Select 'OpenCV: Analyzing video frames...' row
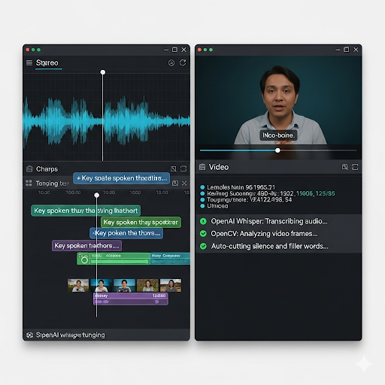Viewport: 385px width, 385px height. [278, 234]
